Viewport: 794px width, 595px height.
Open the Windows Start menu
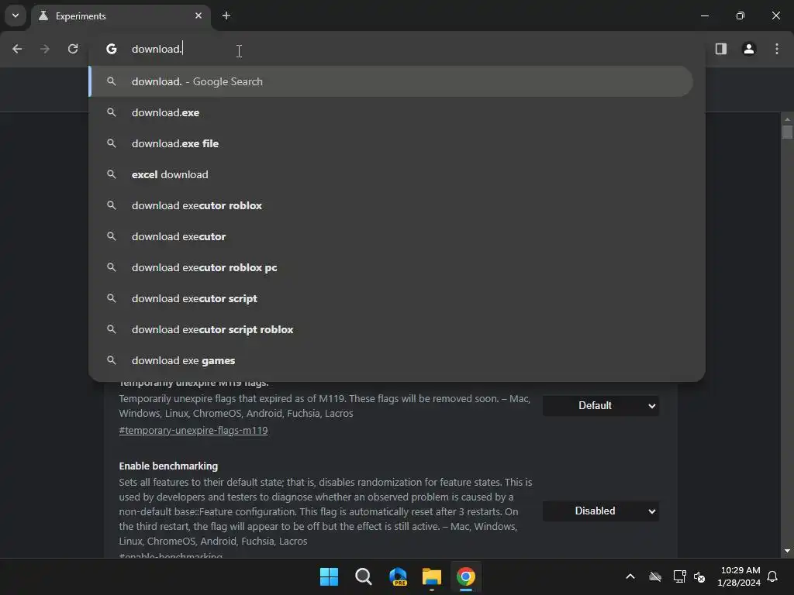(329, 576)
